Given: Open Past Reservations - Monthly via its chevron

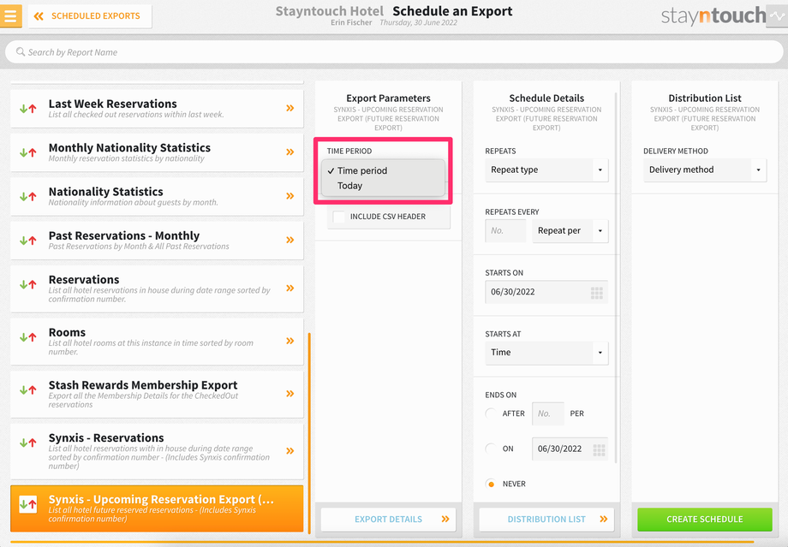Looking at the screenshot, I should click(x=290, y=240).
